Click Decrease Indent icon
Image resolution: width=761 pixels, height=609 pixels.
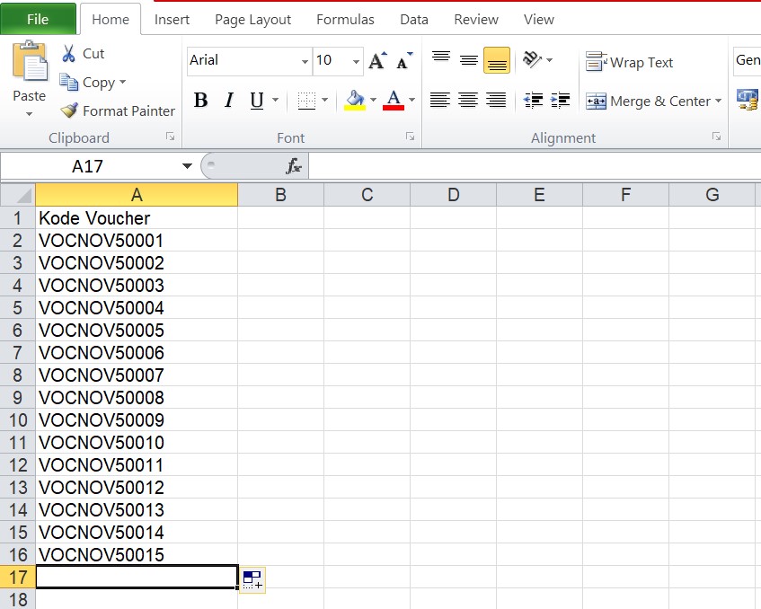[533, 101]
